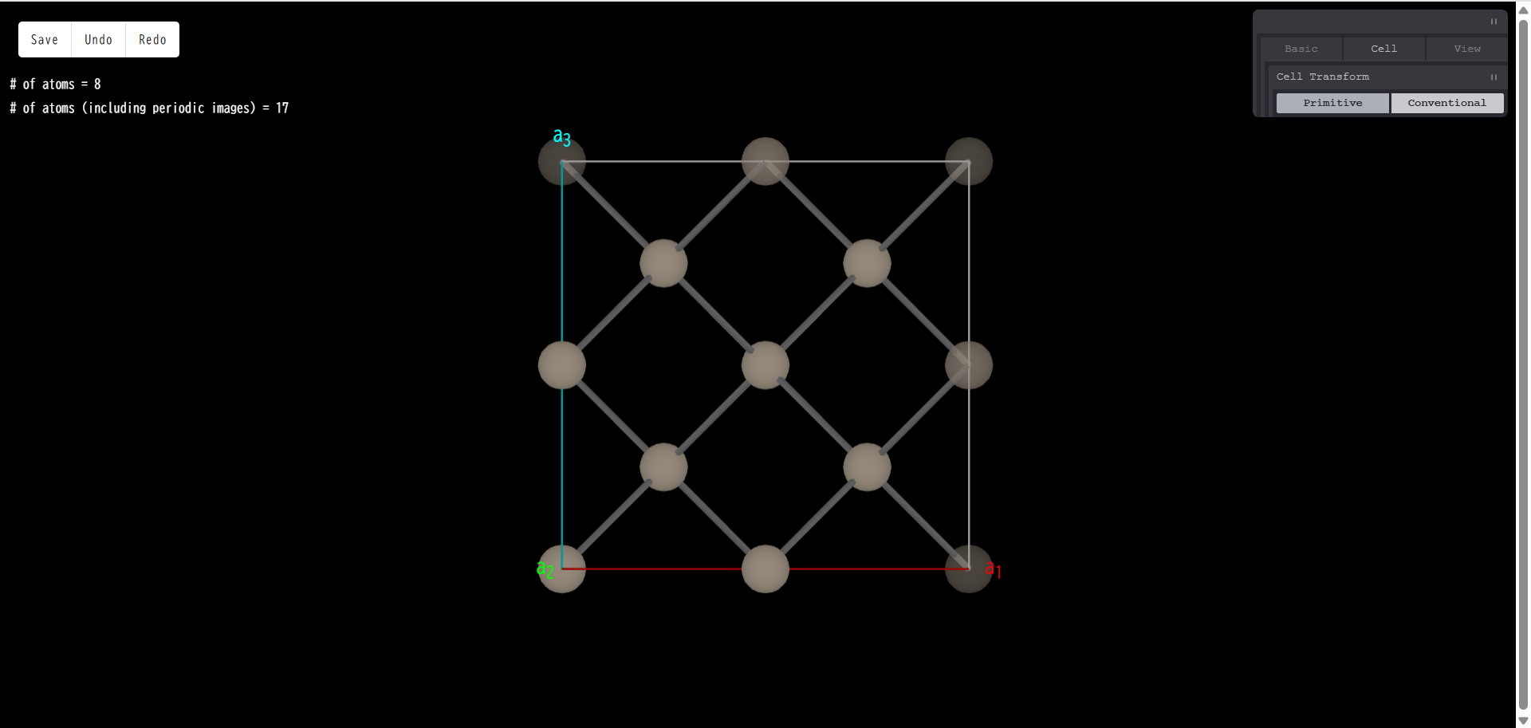Click the page scrollbar up arrow
Image resolution: width=1531 pixels, height=728 pixels.
click(x=1523, y=10)
